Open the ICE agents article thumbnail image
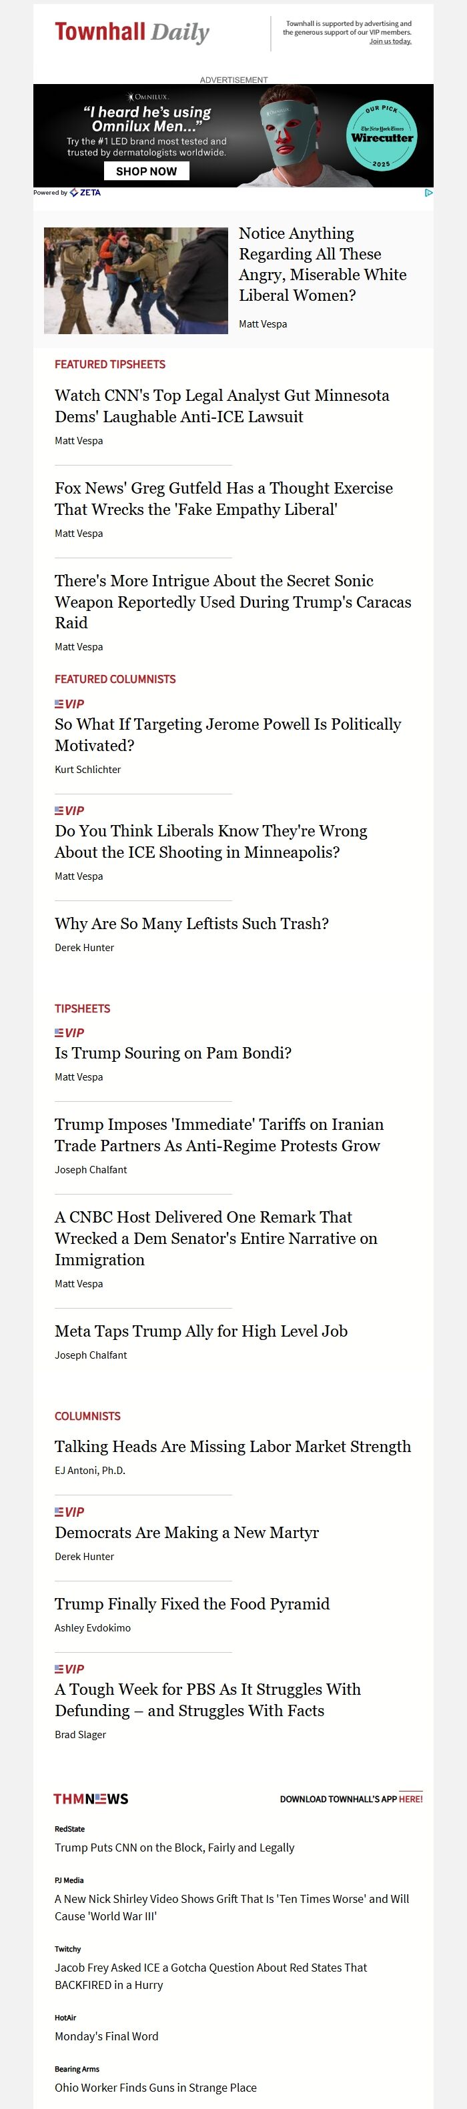 point(136,281)
